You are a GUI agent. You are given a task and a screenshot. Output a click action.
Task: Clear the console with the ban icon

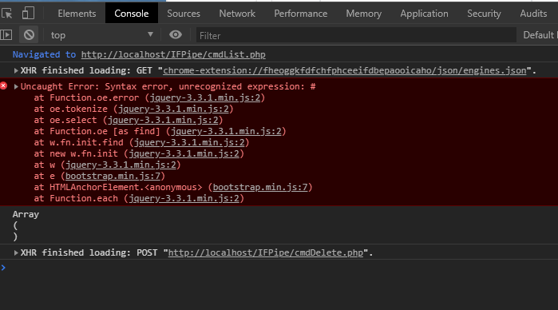[29, 35]
